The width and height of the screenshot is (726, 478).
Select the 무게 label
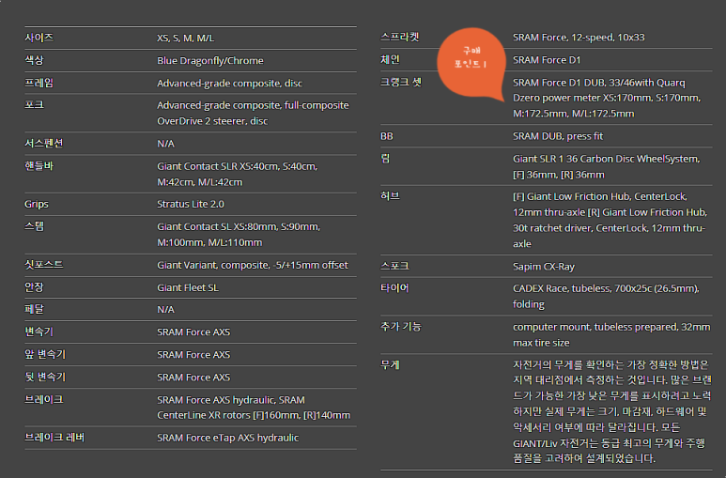click(390, 365)
